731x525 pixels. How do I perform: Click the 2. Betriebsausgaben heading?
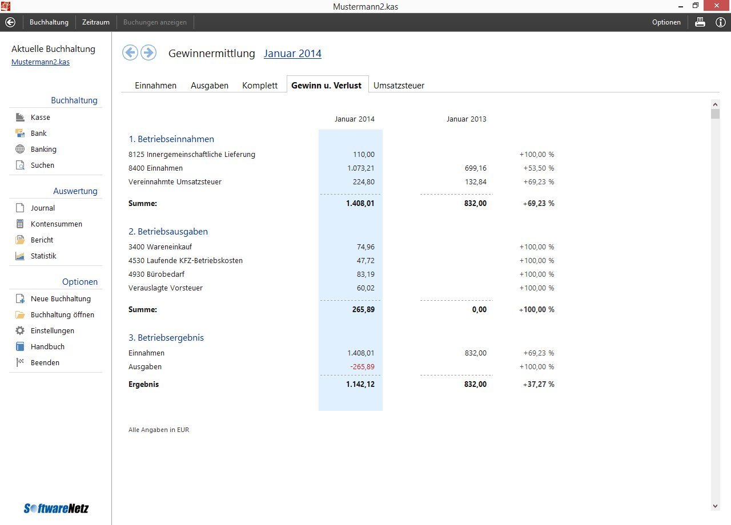[x=168, y=232]
